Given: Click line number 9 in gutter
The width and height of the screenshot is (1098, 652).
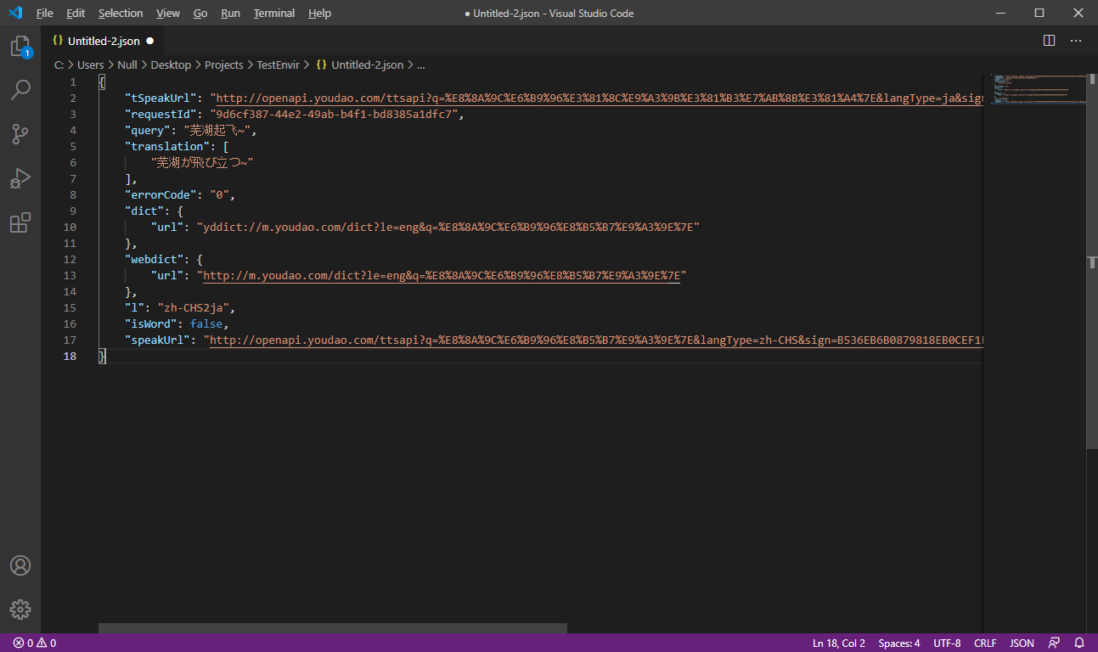Looking at the screenshot, I should (73, 211).
